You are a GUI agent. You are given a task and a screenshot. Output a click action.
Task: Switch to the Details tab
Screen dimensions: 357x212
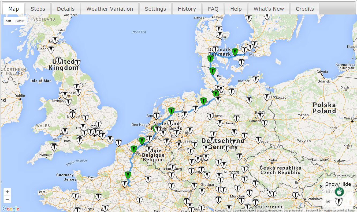pos(66,9)
